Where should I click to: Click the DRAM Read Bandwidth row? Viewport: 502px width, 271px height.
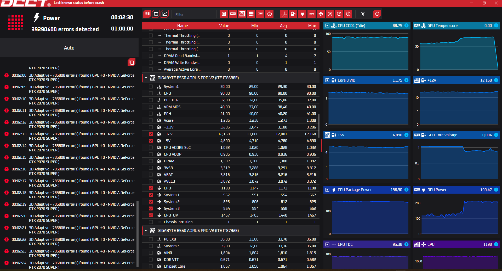(x=231, y=56)
